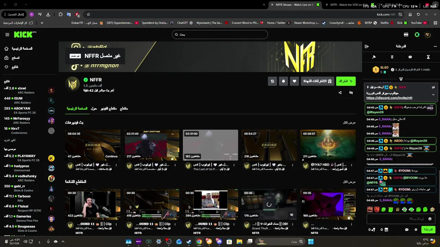Open Chrome downloads icon
The height and width of the screenshot is (247, 440).
coord(48,14)
